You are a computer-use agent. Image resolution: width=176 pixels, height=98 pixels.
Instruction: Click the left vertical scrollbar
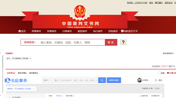3,62
